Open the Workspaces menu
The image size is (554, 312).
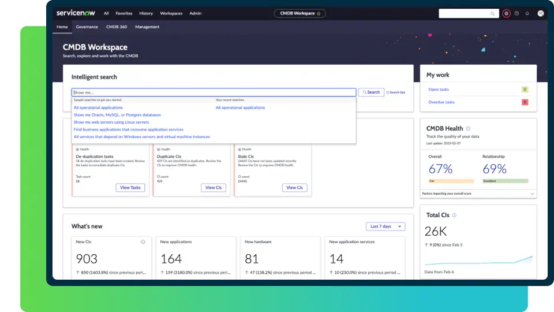click(171, 13)
